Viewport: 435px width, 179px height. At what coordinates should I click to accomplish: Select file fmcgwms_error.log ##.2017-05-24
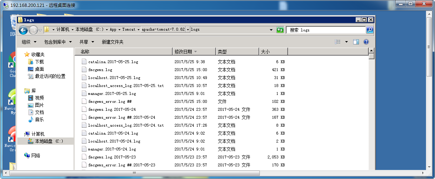(122, 117)
